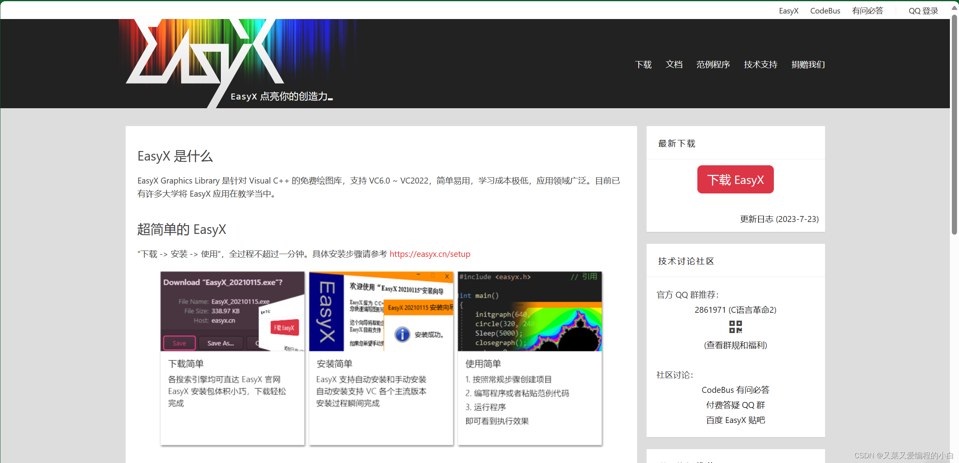Click QQ 登录 to sign in
Image resolution: width=959 pixels, height=463 pixels.
(x=923, y=11)
